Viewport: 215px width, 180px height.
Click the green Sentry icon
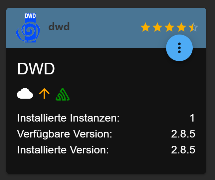point(63,94)
